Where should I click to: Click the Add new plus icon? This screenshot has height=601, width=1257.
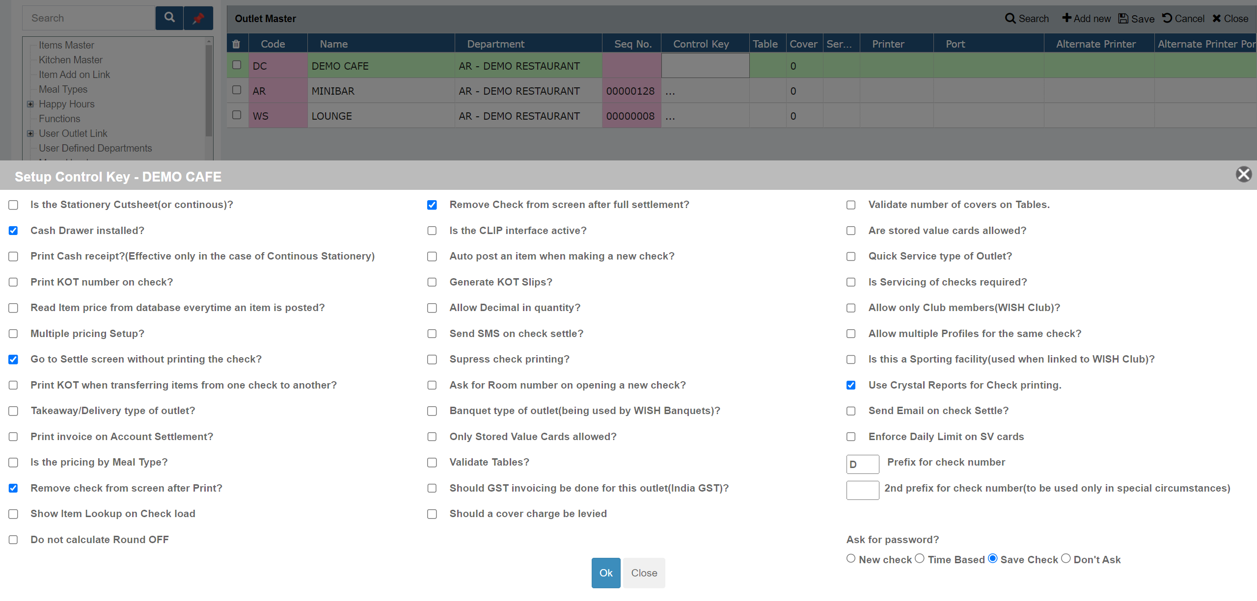click(x=1066, y=18)
